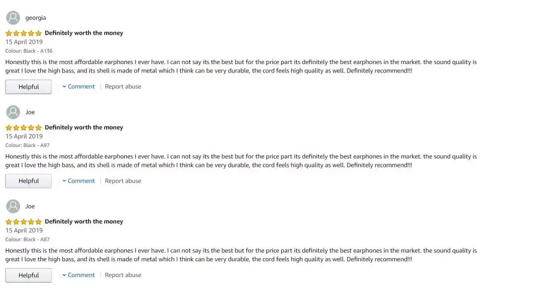536x291 pixels.
Task: Open the georgia reviewer name link
Action: pos(36,18)
